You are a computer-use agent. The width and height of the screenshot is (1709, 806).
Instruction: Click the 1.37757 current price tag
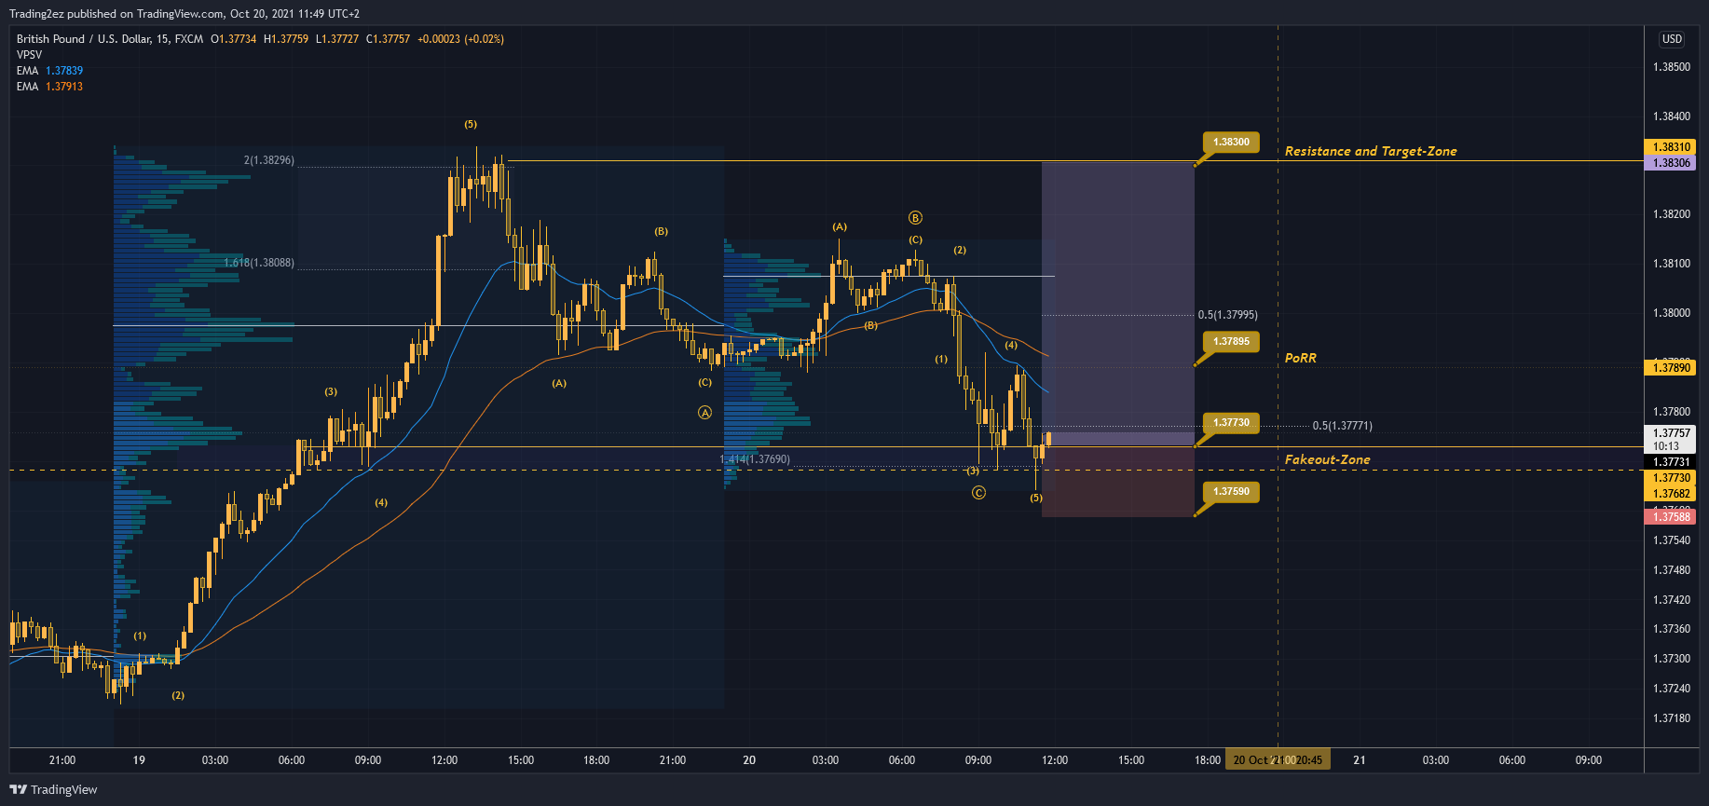click(x=1672, y=433)
